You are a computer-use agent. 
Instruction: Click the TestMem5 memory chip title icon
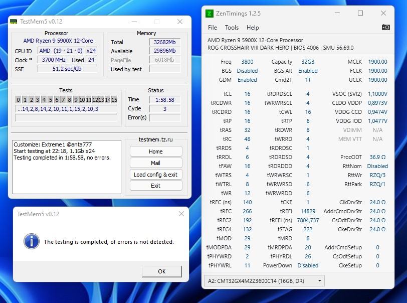[14, 22]
